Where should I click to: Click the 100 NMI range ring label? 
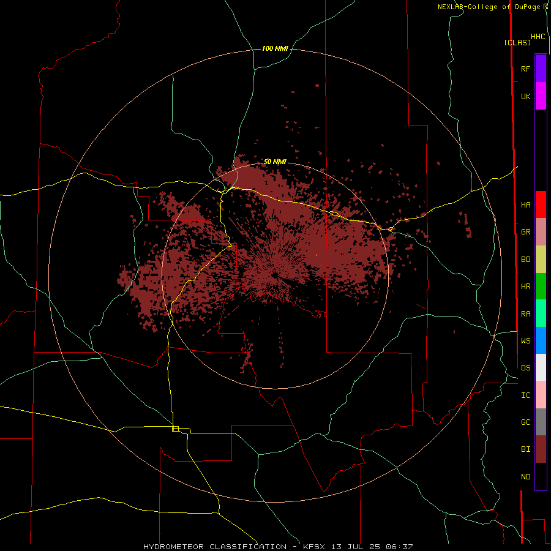click(x=275, y=48)
